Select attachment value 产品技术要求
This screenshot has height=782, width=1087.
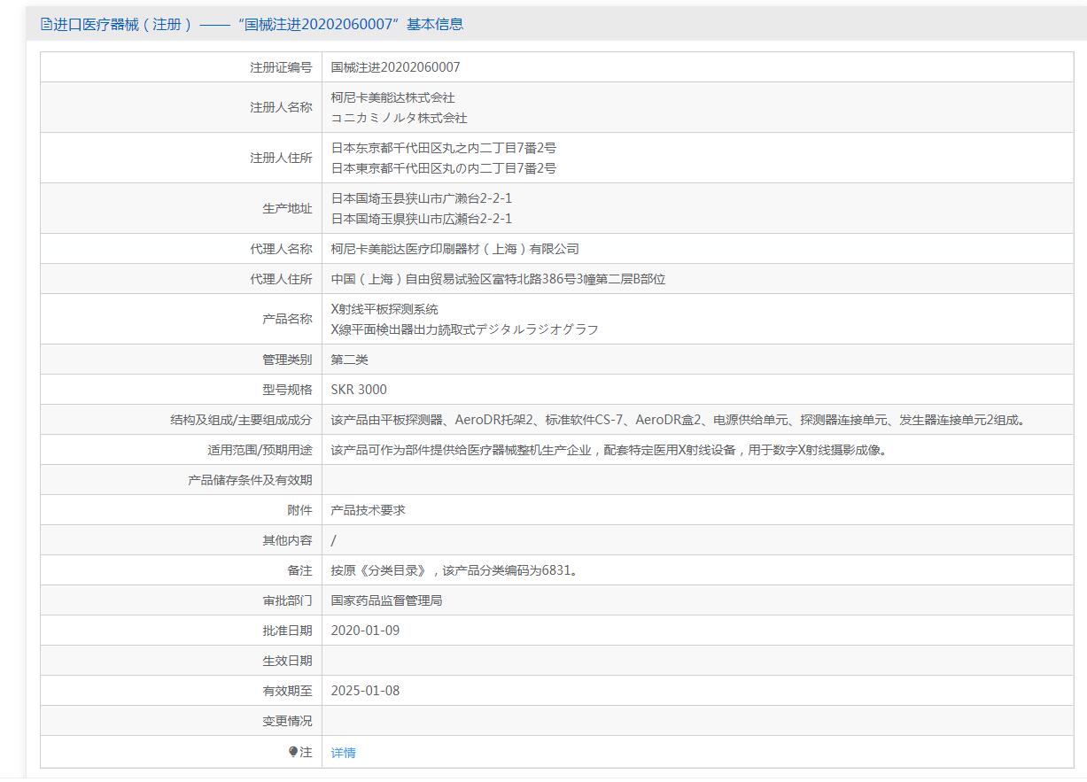click(x=369, y=510)
